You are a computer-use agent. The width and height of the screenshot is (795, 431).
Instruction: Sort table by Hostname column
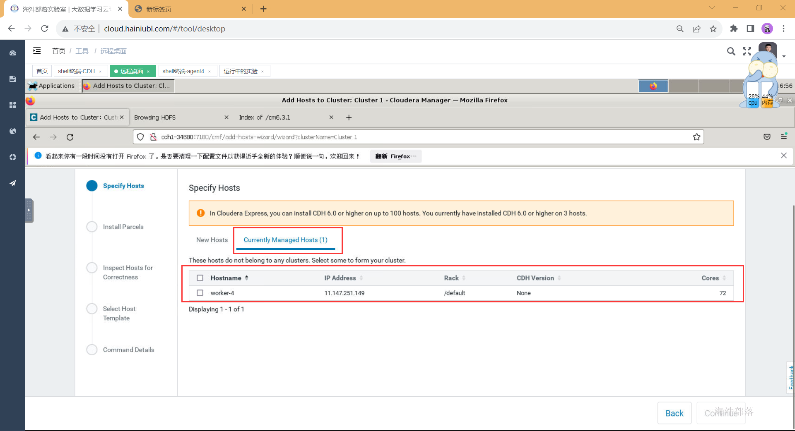[229, 278]
